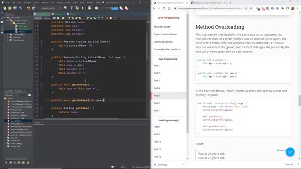Open Part 1 in course sidebar
301x169 pixels.
(x=157, y=66)
